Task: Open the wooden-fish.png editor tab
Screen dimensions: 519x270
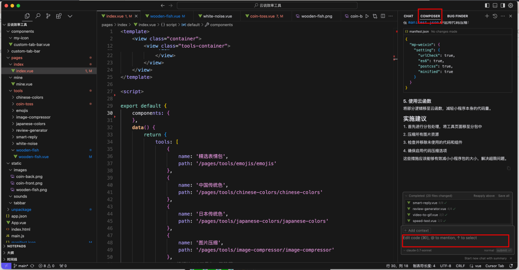Action: (316, 16)
